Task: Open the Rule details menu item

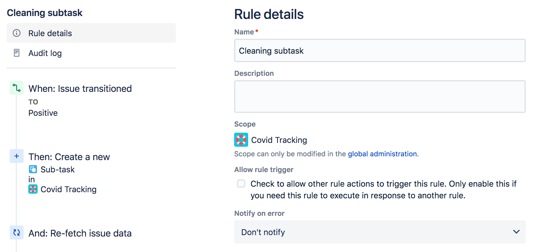Action: [x=91, y=33]
